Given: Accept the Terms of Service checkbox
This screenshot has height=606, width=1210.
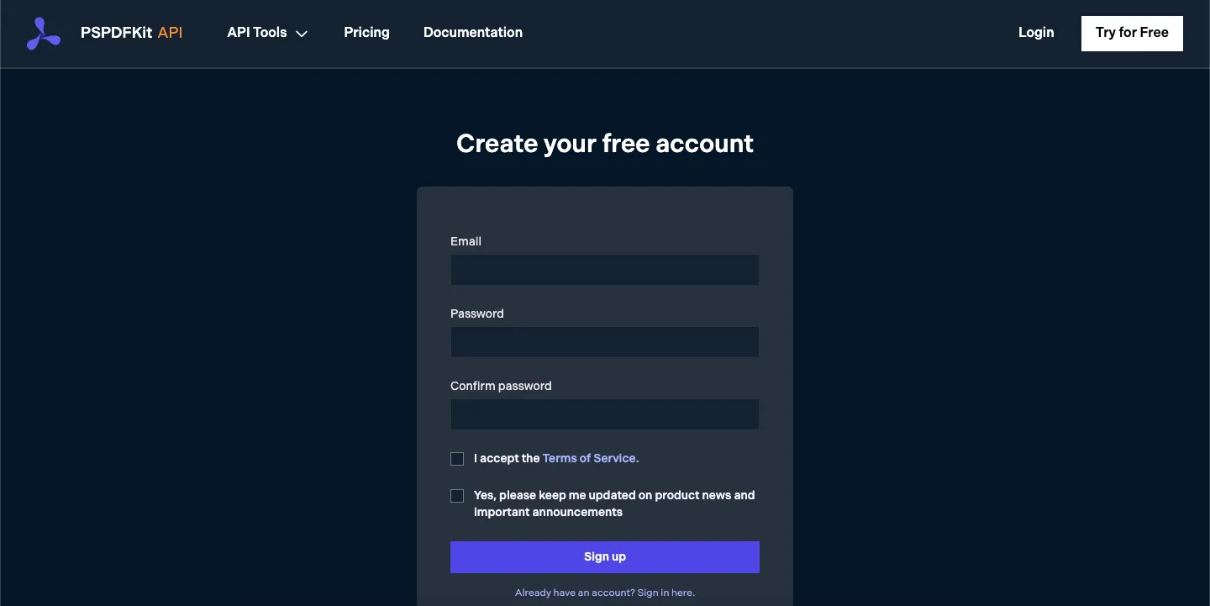Looking at the screenshot, I should tap(457, 459).
